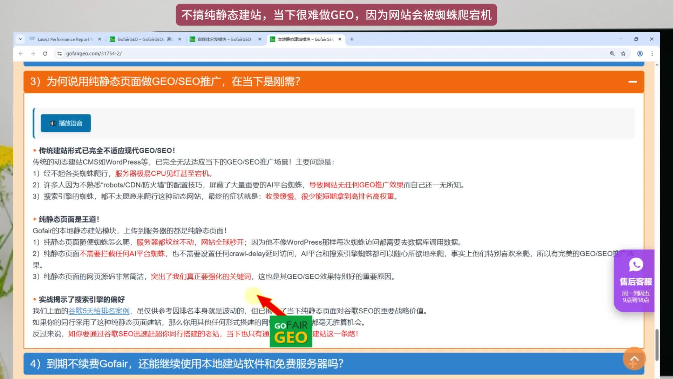Click the browser back arrow
Viewport: 673px width, 379px height.
click(21, 54)
